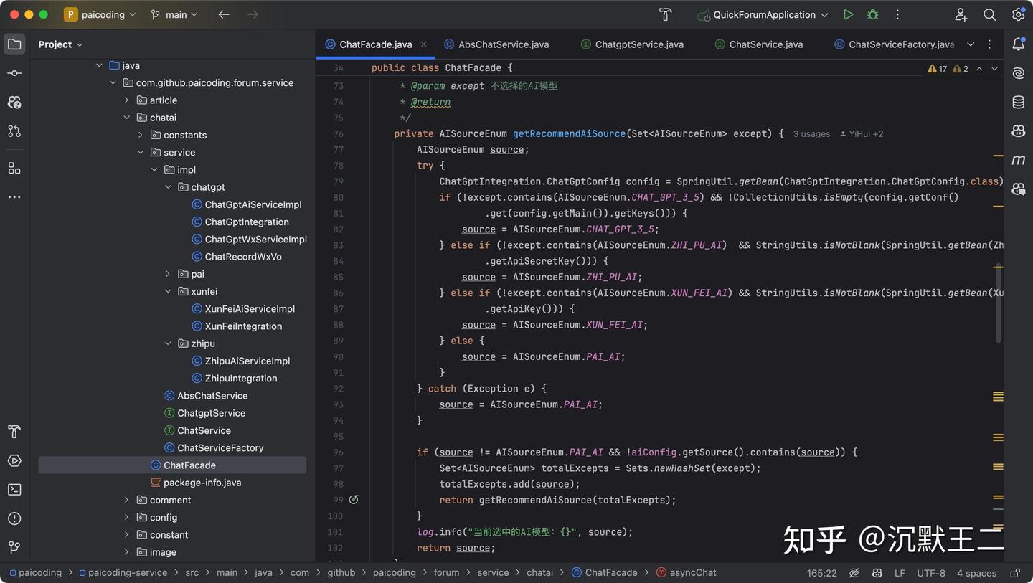This screenshot has width=1033, height=583.
Task: Expand the article package
Action: pyautogui.click(x=127, y=100)
